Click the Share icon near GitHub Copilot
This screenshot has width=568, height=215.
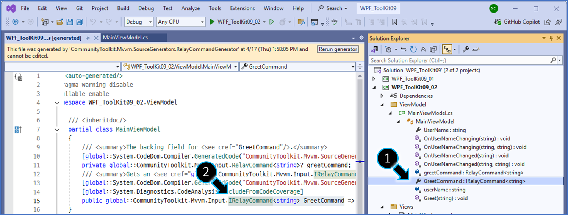click(547, 22)
